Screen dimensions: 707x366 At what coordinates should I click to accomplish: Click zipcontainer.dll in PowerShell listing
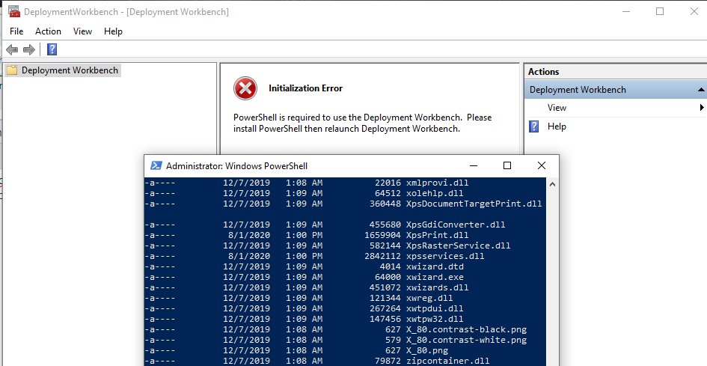click(447, 361)
